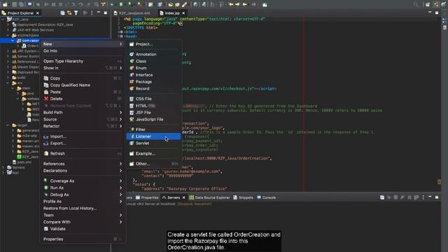Switch to Data Source Explorer tab
Image resolution: width=448 pixels, height=252 pixels.
[x=209, y=197]
